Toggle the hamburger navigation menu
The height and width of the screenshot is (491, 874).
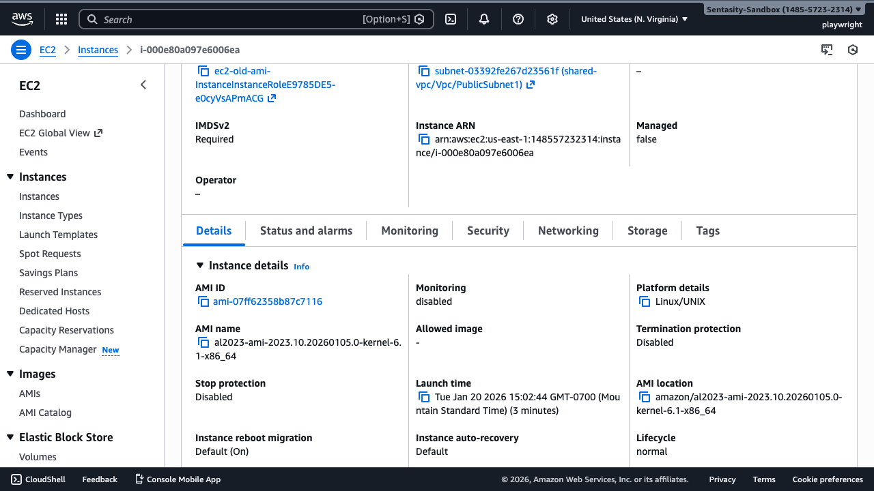[x=21, y=50]
